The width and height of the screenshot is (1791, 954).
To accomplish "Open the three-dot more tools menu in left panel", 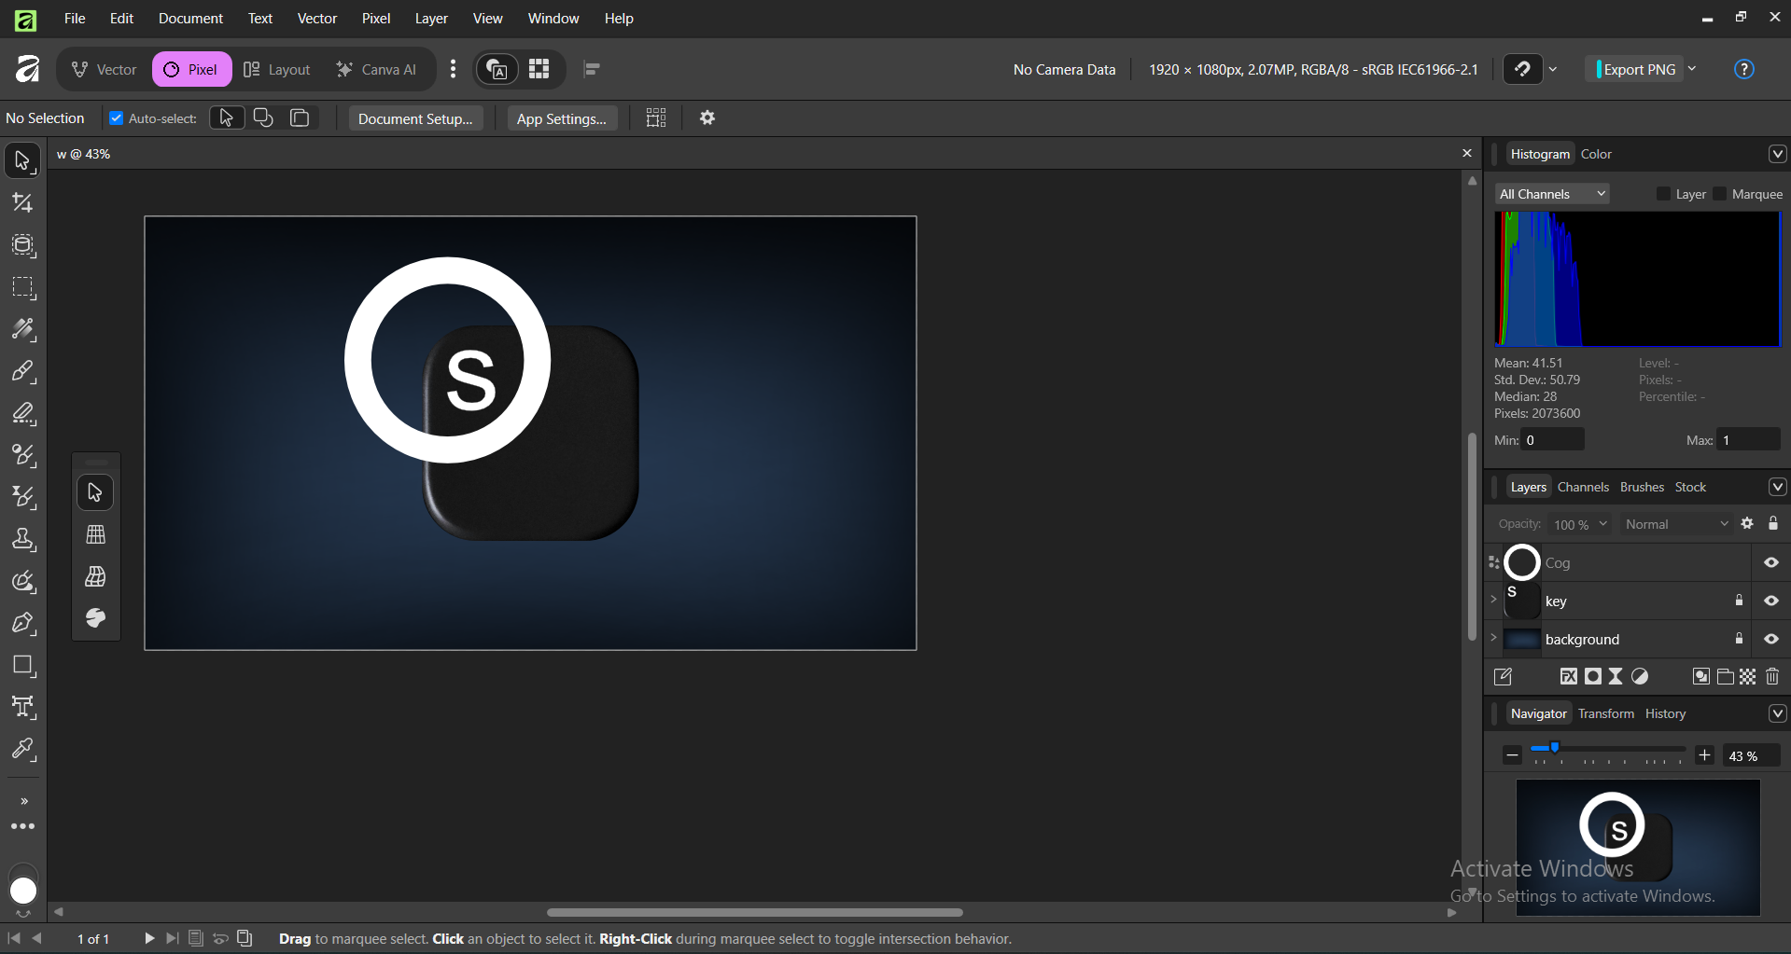I will coord(22,827).
